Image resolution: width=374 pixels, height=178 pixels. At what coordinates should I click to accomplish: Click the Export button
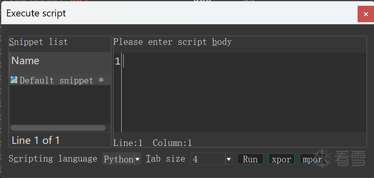click(282, 159)
